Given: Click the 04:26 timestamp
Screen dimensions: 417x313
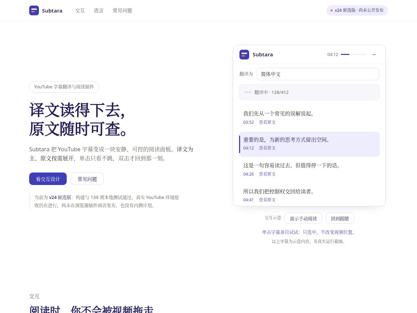Looking at the screenshot, I should [x=248, y=174].
